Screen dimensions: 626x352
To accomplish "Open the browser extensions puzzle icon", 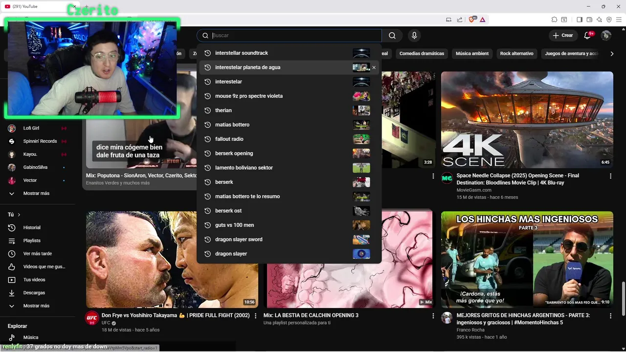I will pyautogui.click(x=554, y=20).
